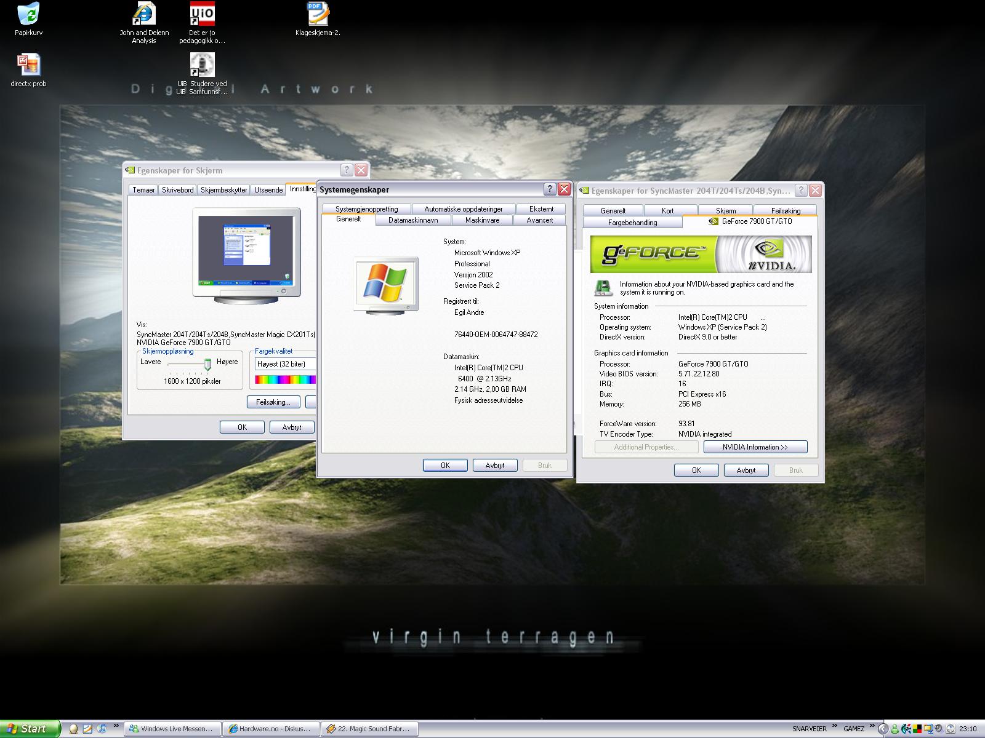Click NVIDIA Information >> button
The width and height of the screenshot is (985, 738).
pyautogui.click(x=755, y=447)
